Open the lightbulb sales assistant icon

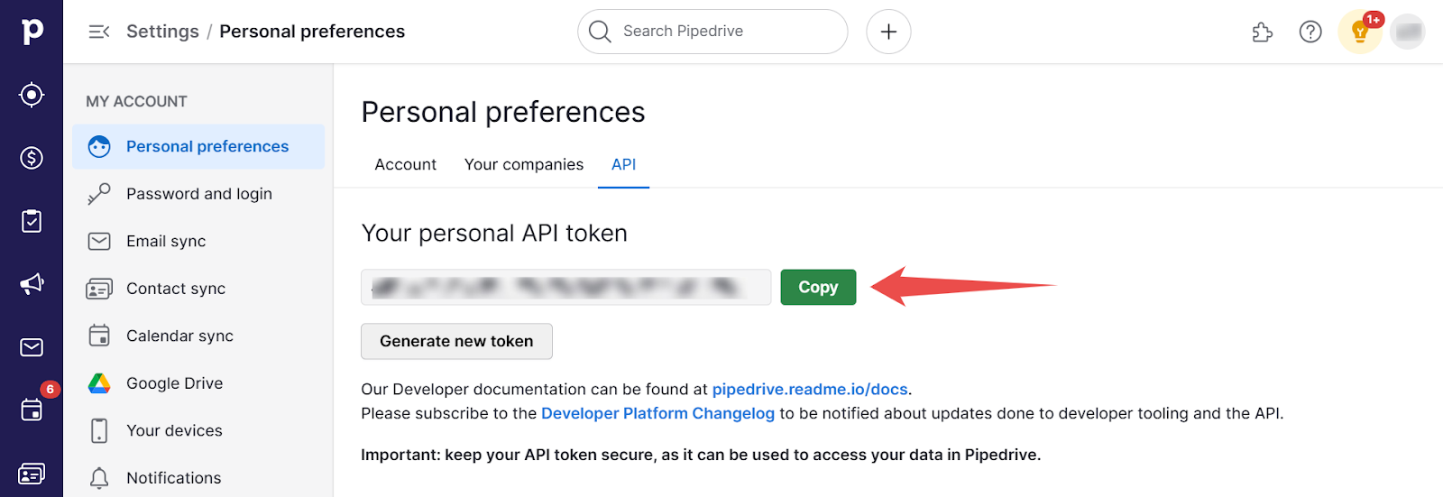pyautogui.click(x=1360, y=32)
